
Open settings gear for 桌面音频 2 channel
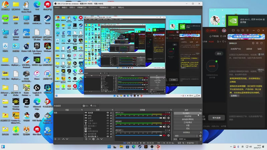(169, 135)
